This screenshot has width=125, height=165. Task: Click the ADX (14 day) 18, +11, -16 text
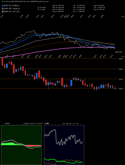tap(70, 123)
